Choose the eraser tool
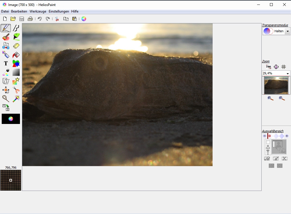291x214 pixels. (16, 46)
